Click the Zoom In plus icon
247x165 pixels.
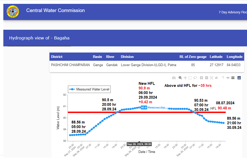(201, 78)
